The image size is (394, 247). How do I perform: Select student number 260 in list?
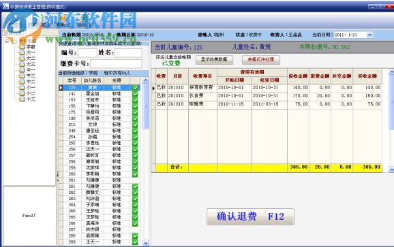pos(72,174)
